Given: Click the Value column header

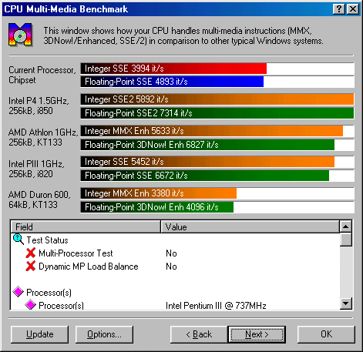Looking at the screenshot, I should (x=250, y=226).
